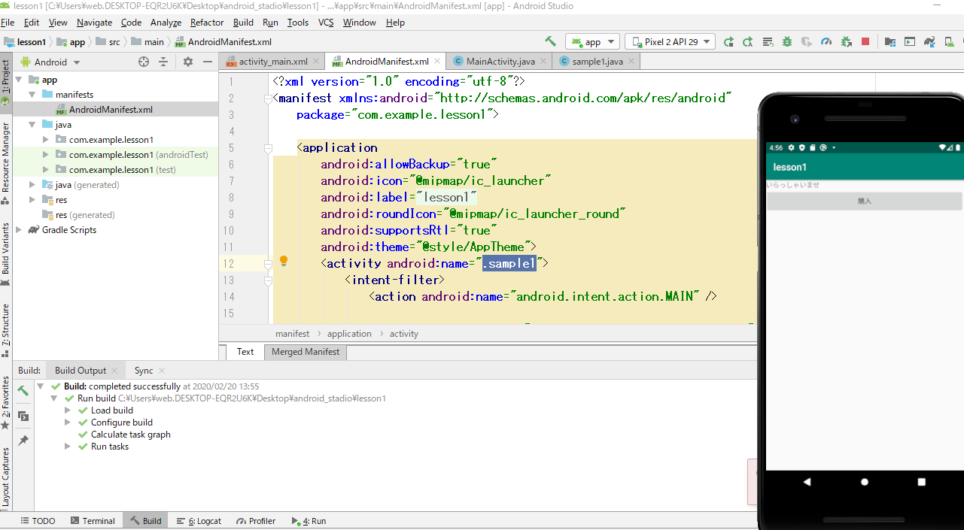Click the Calculate task graph build entry
This screenshot has width=964, height=530.
[x=131, y=435]
